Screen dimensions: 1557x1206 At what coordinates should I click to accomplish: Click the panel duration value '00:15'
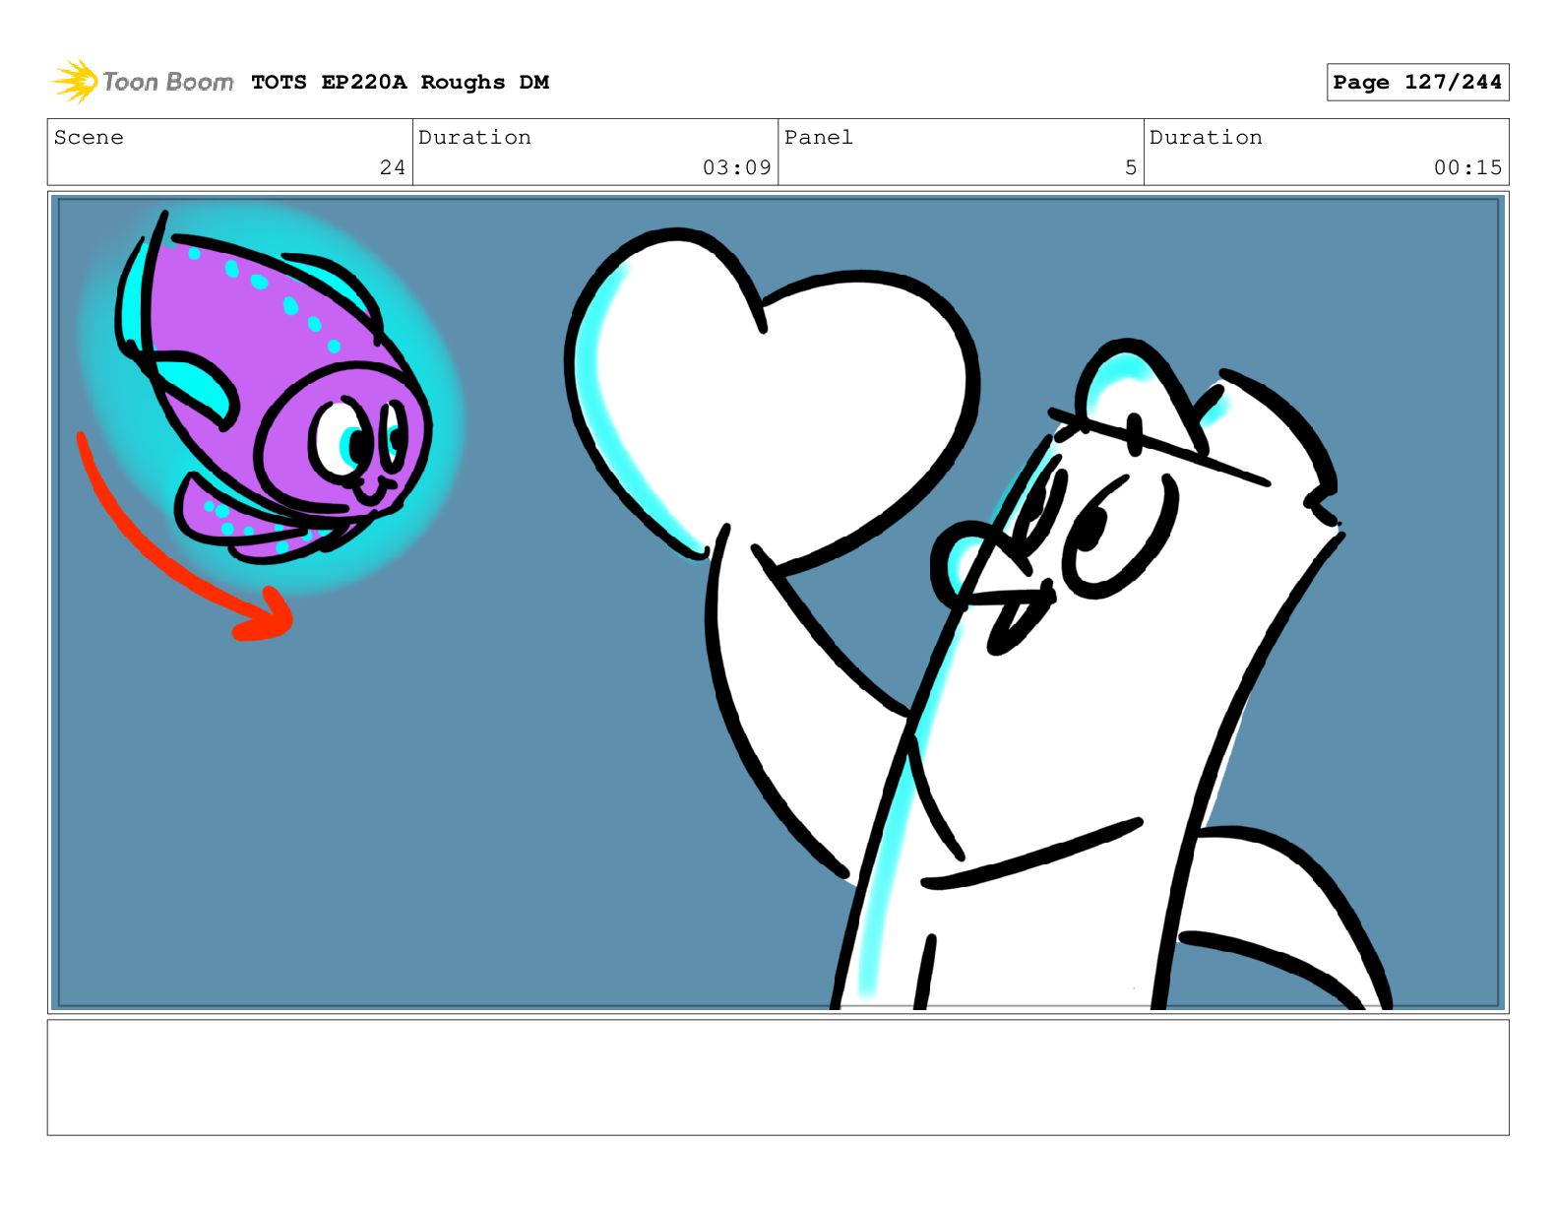point(1467,168)
